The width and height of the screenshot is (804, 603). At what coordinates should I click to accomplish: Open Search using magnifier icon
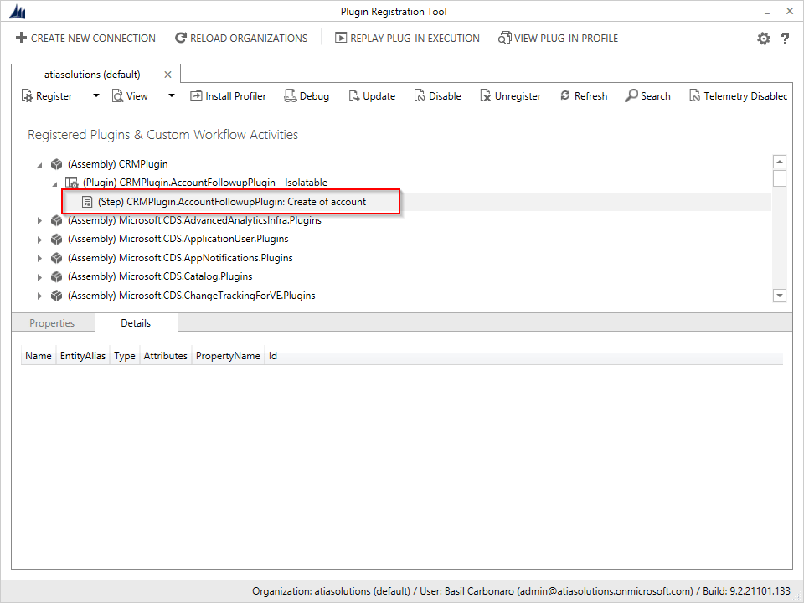(631, 96)
